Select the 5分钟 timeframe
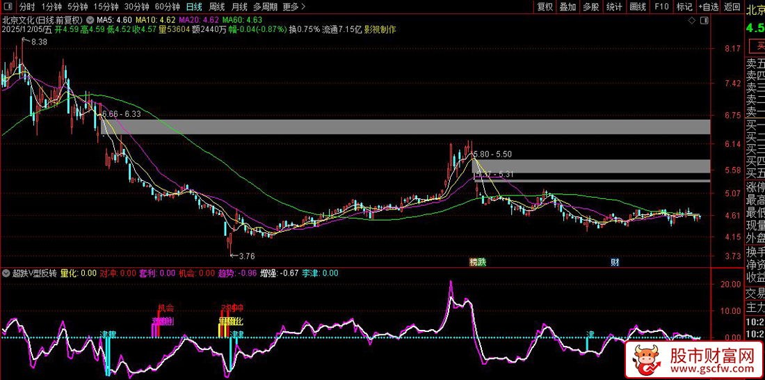This screenshot has height=380, width=765. (x=77, y=7)
